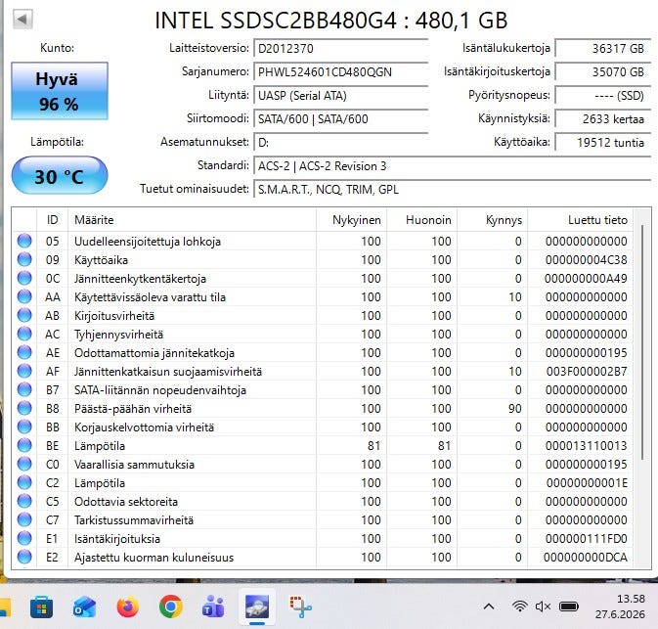Click the Kynnys column header
The height and width of the screenshot is (629, 658).
point(492,219)
